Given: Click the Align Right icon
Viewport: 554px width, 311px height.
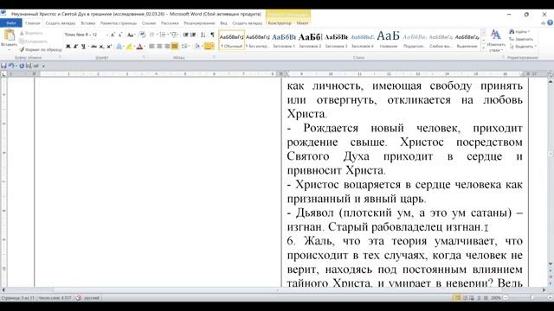Looking at the screenshot, I should 167,47.
